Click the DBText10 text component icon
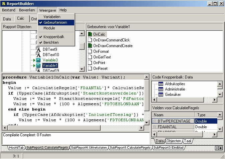The width and height of the screenshot is (225, 159). pos(38,54)
